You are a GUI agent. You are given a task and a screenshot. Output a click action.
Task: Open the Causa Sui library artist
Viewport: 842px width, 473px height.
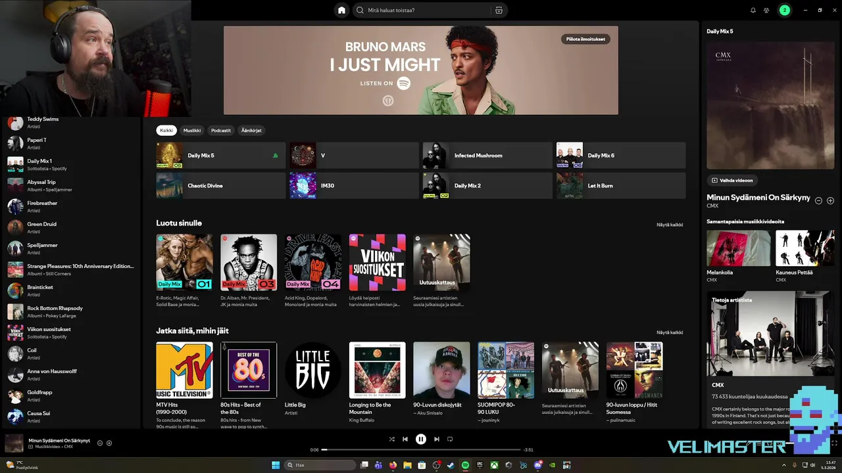pos(72,417)
